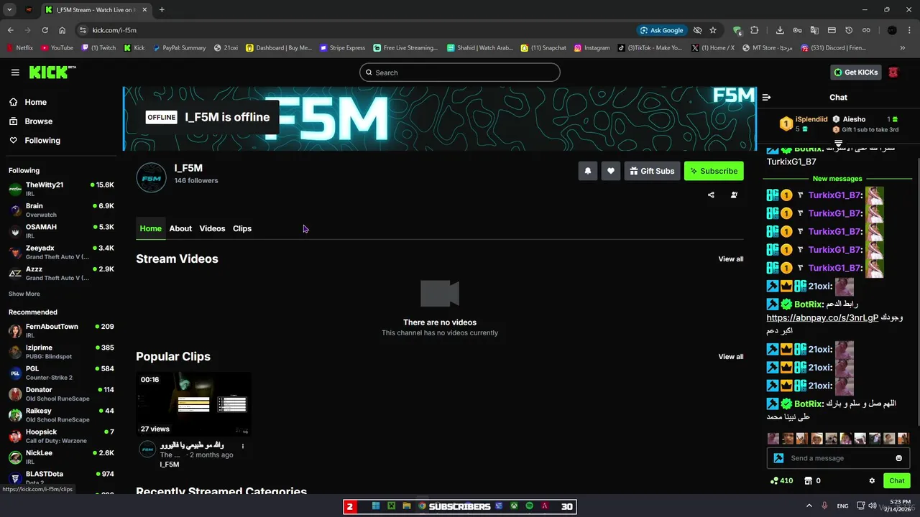
Task: Switch to the Clips tab
Action: [242, 228]
